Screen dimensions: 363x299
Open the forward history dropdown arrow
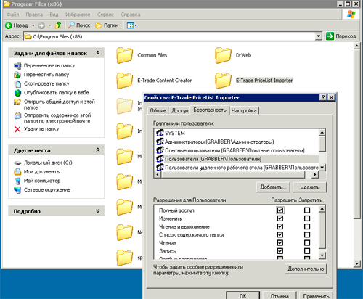pyautogui.click(x=49, y=25)
